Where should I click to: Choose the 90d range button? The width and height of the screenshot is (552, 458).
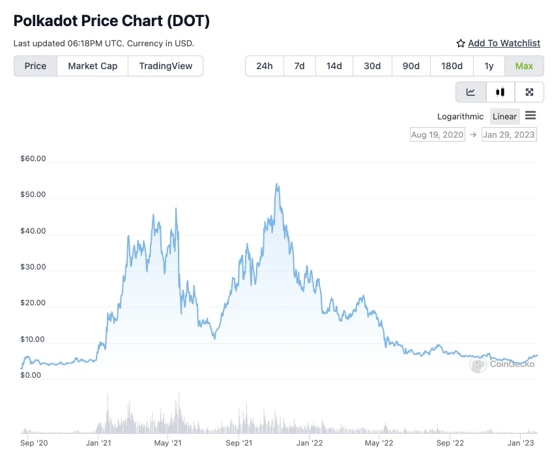click(411, 66)
